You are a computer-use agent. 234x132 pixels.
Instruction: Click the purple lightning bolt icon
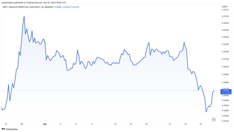[214, 119]
